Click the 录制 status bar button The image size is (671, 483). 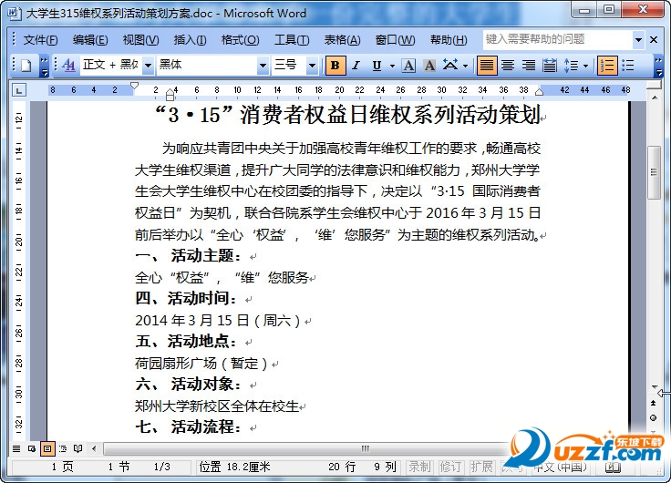click(419, 467)
